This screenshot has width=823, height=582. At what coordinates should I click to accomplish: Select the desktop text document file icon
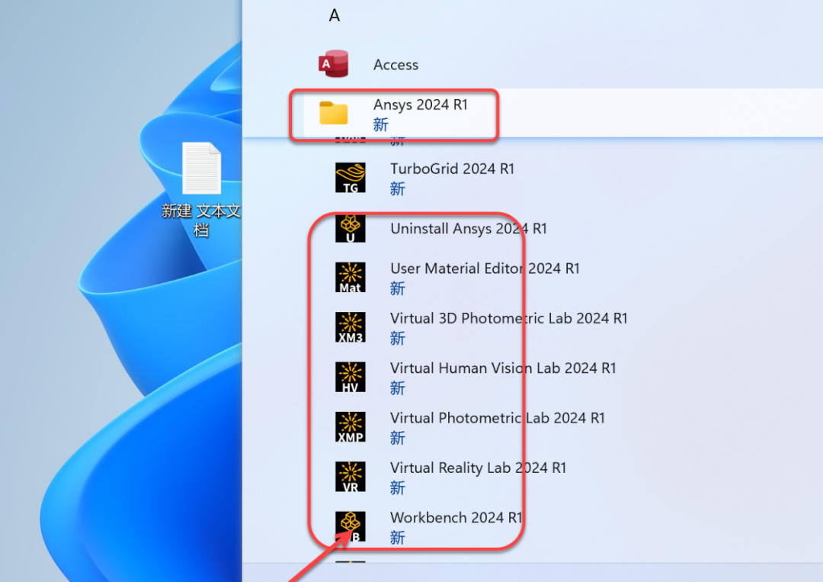201,168
